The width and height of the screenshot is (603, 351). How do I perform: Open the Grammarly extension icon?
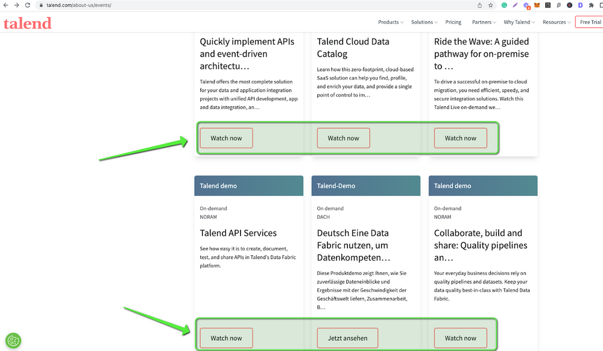coord(504,5)
